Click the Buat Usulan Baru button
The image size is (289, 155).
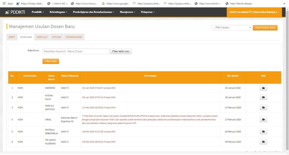(265, 28)
